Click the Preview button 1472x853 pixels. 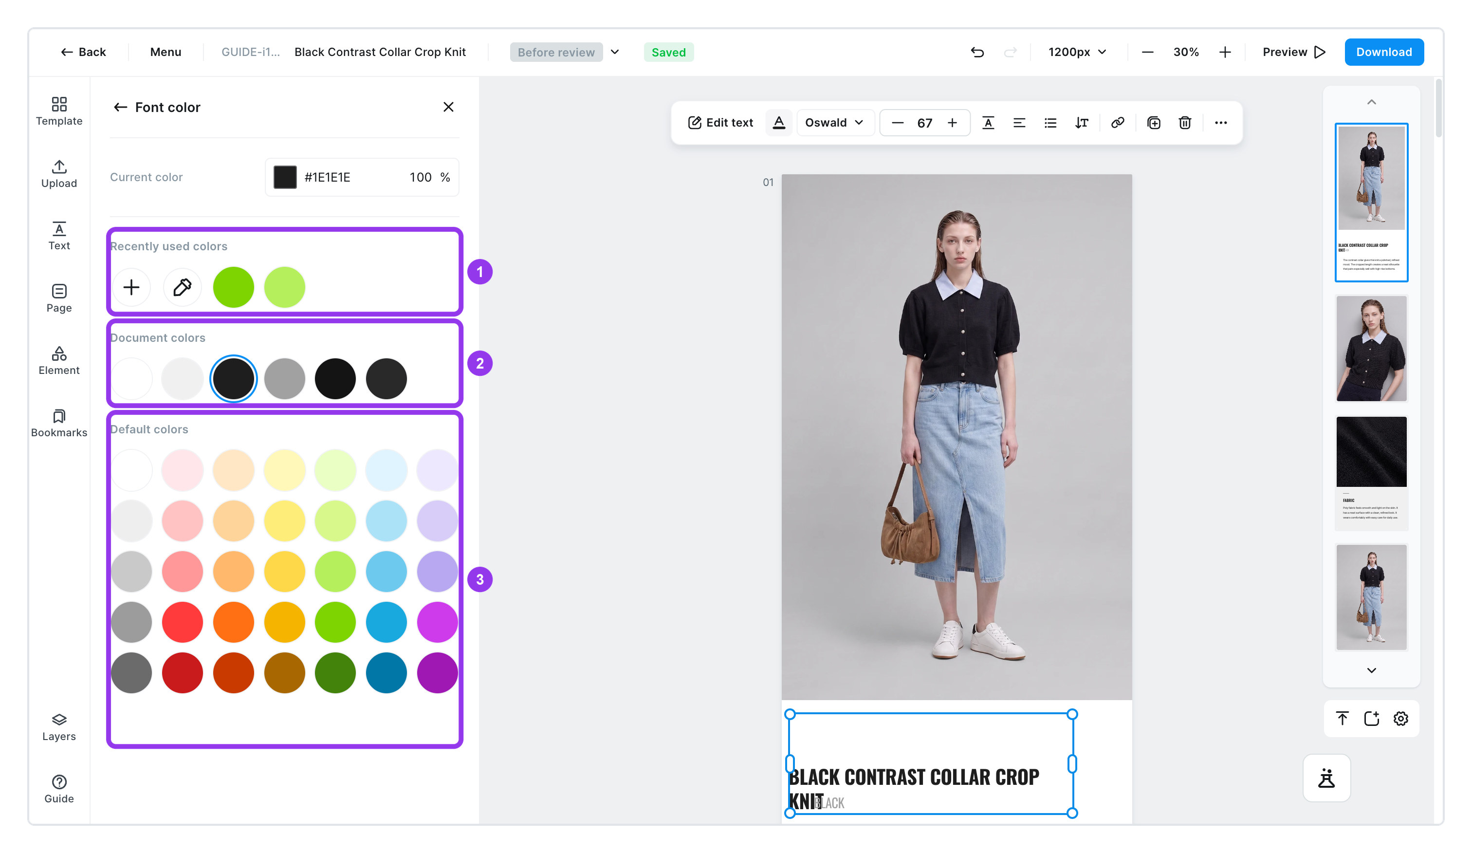tap(1293, 52)
